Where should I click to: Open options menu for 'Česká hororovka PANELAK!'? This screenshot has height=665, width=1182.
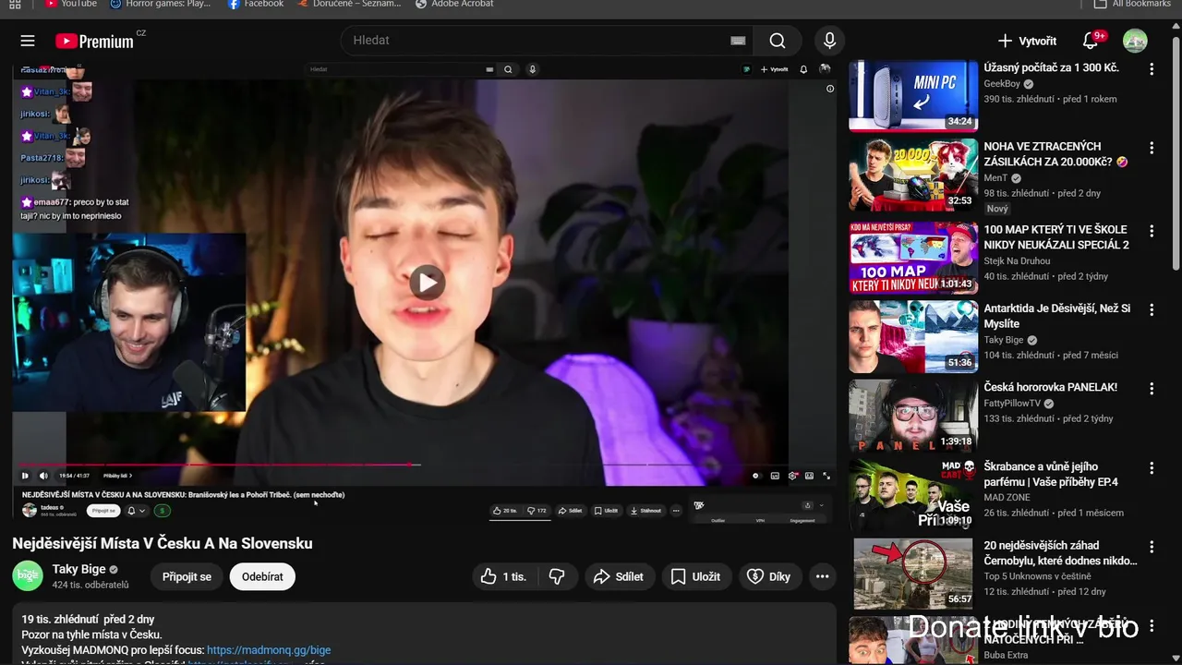[1152, 388]
